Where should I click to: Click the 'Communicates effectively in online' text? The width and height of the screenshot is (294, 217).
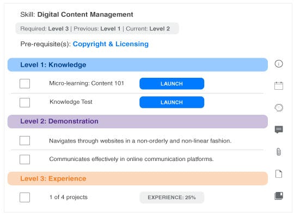131,159
